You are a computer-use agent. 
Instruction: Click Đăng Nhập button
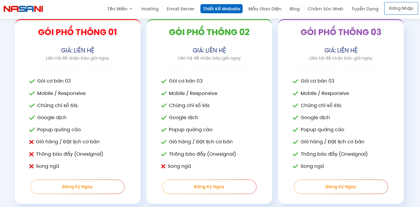click(x=401, y=8)
